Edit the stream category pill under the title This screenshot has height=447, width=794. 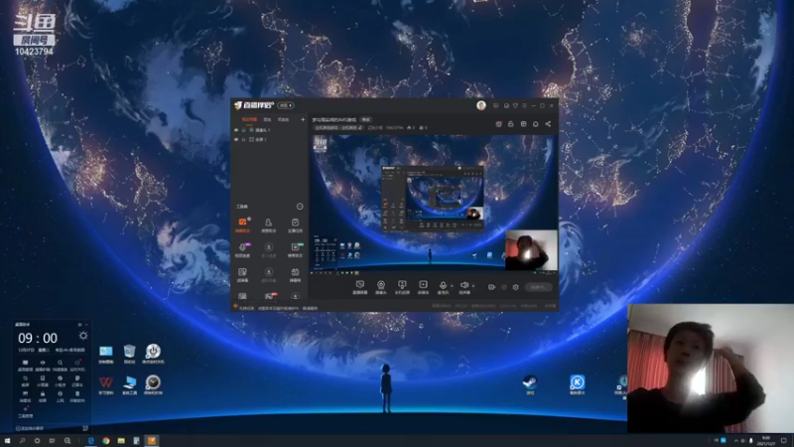(x=338, y=128)
